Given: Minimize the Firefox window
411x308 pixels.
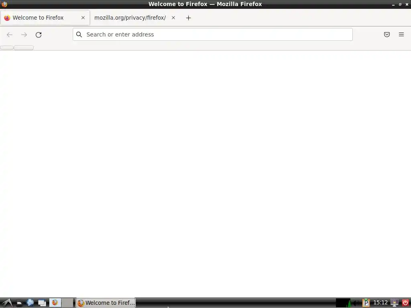Looking at the screenshot, I should [x=393, y=4].
